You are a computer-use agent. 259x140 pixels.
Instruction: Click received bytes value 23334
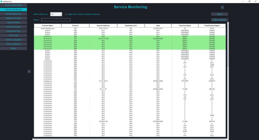coord(212,131)
